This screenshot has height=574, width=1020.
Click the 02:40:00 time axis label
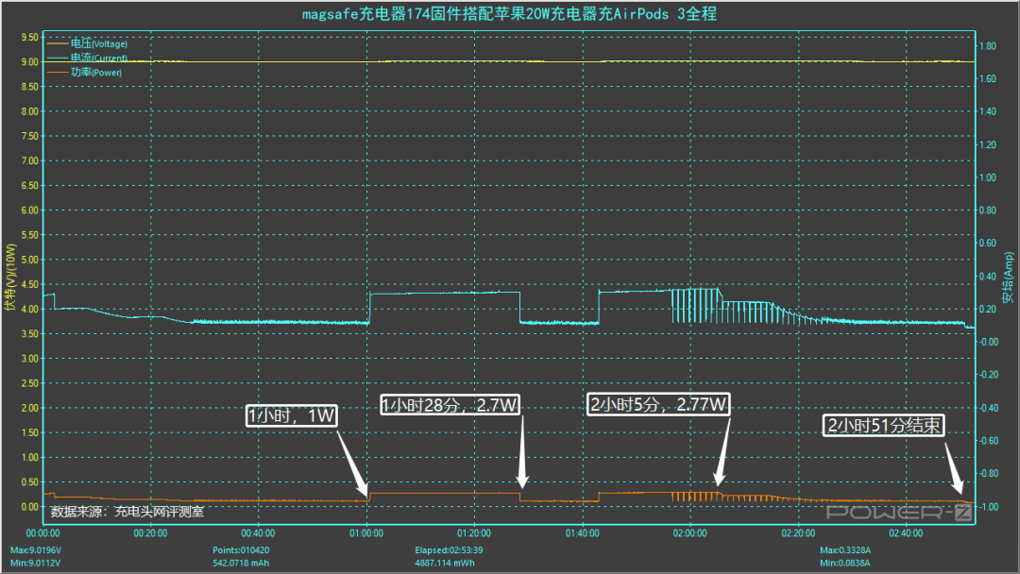coord(906,533)
